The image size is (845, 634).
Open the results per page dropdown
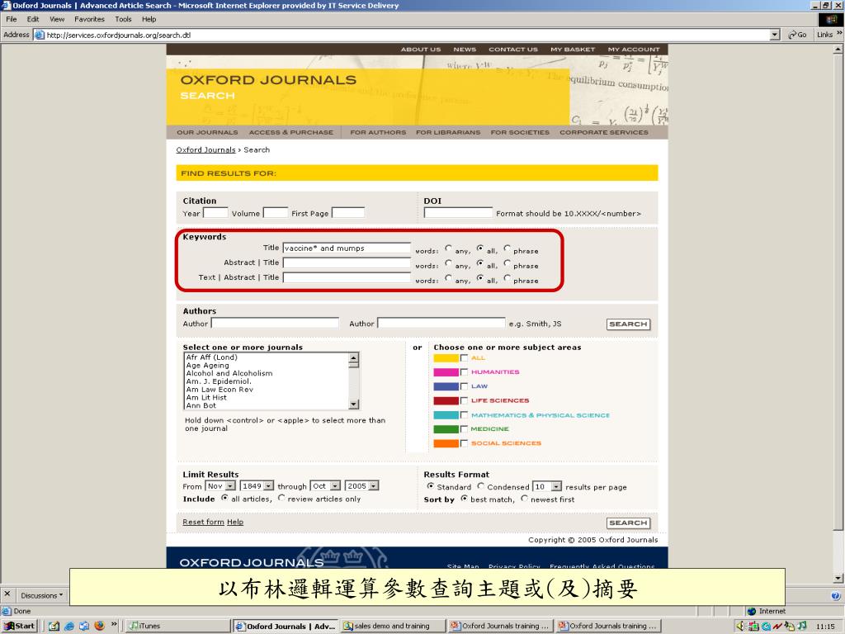547,486
